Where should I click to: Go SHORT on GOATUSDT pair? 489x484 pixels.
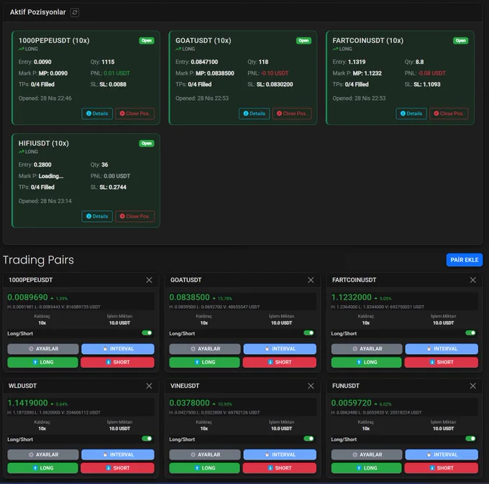point(280,362)
